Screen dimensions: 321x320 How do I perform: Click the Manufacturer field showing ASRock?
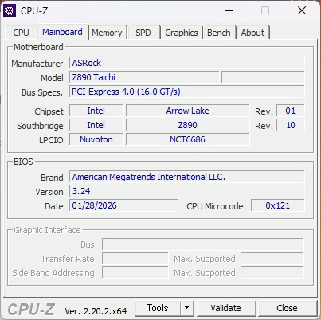187,63
